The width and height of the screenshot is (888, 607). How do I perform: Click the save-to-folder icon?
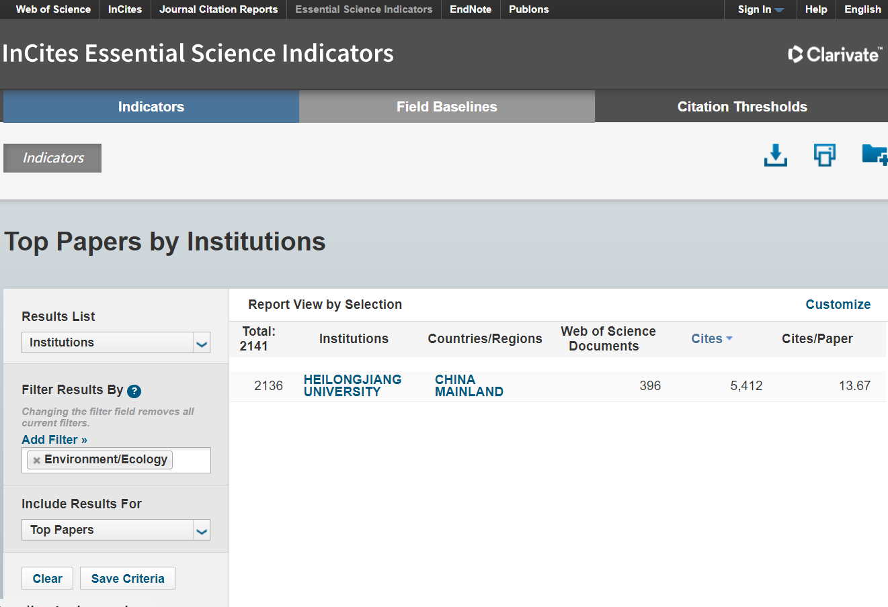(875, 154)
